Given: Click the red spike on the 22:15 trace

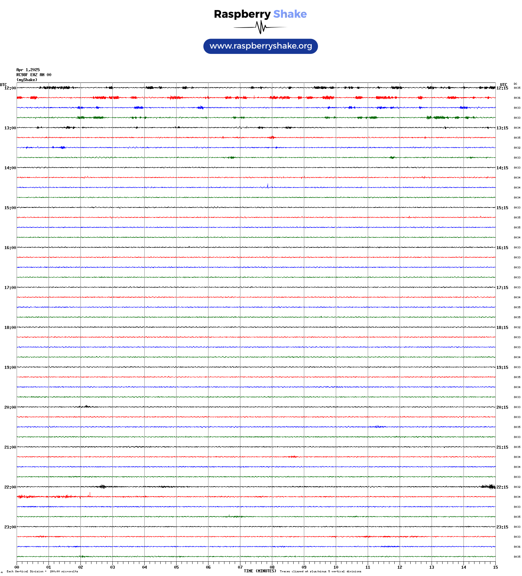Looking at the screenshot, I should pos(90,495).
